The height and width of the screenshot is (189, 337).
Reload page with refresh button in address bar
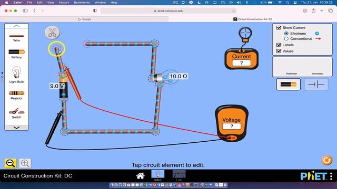234,10
